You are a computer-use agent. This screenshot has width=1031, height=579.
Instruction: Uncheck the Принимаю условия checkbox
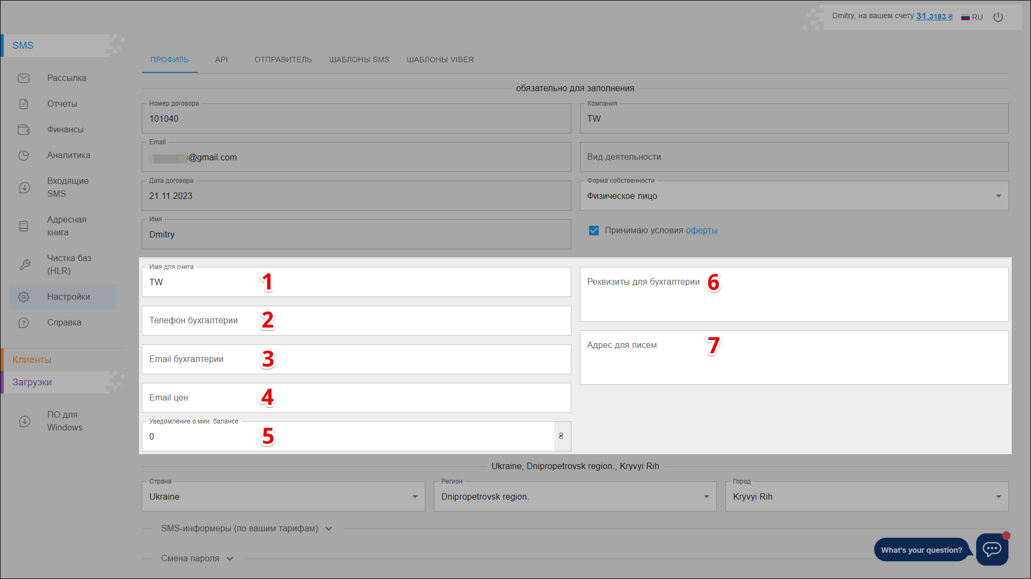tap(593, 231)
